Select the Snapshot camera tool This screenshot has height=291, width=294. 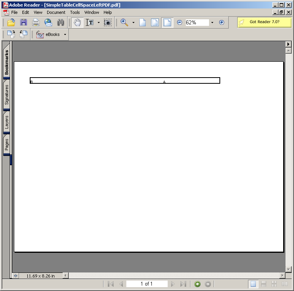108,22
